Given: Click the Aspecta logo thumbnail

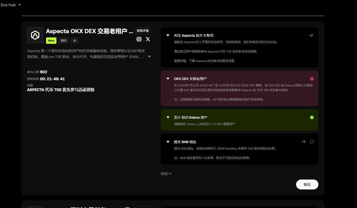Looking at the screenshot, I should [35, 35].
